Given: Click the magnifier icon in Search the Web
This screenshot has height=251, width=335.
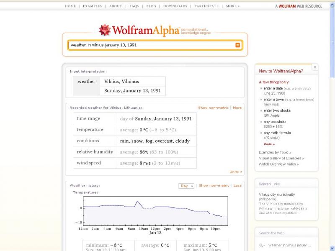Looking at the screenshot, I should click(262, 245).
